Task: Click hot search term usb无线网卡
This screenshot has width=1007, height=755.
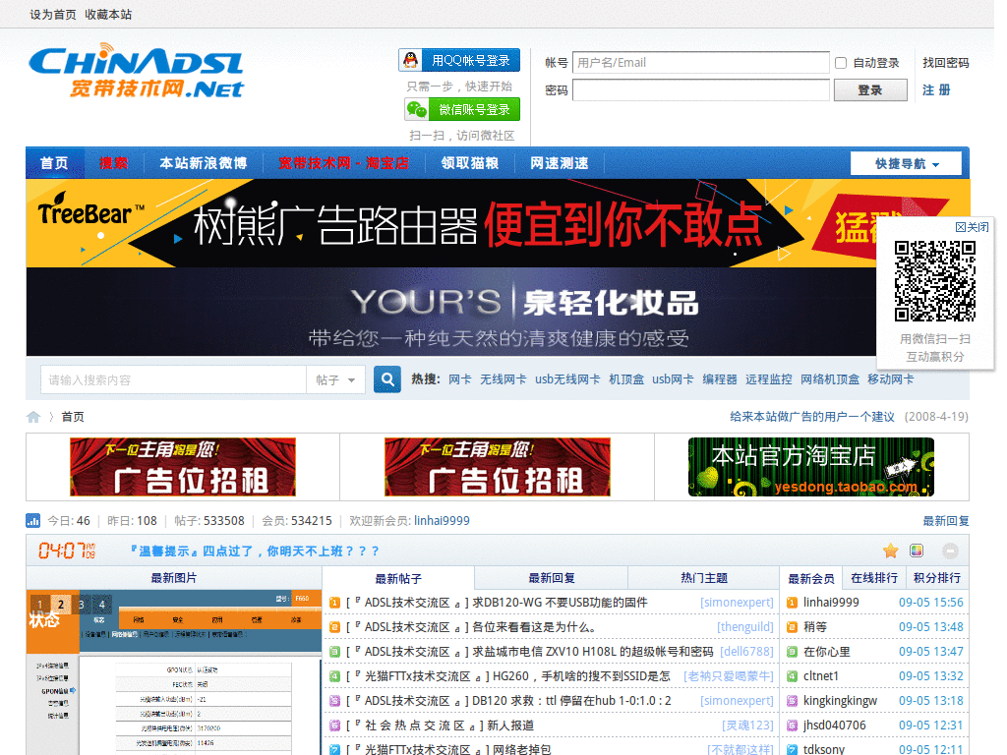Action: tap(567, 379)
